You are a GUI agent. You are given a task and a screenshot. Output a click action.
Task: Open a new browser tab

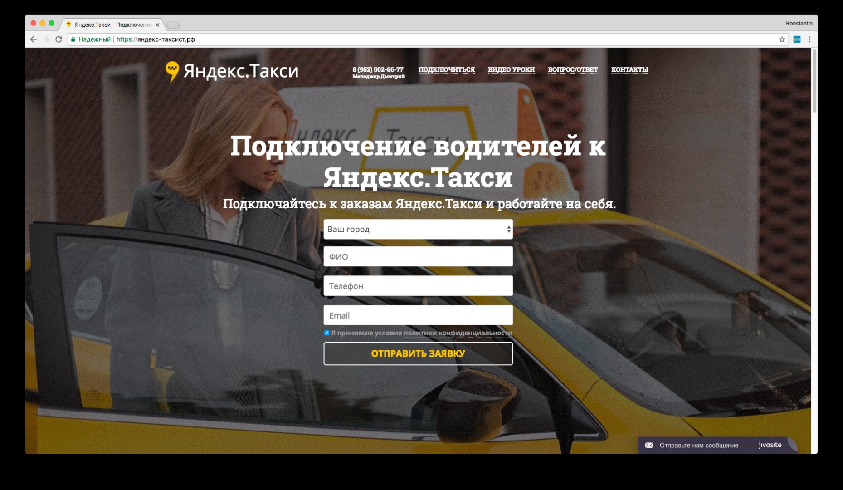(x=173, y=25)
